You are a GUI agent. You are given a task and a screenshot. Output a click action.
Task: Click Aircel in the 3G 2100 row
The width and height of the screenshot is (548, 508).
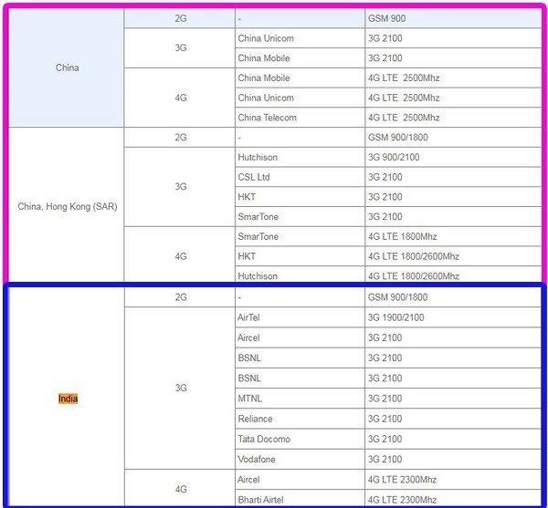coord(300,337)
